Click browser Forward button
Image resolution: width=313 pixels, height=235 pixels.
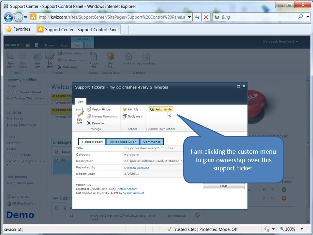[18, 17]
